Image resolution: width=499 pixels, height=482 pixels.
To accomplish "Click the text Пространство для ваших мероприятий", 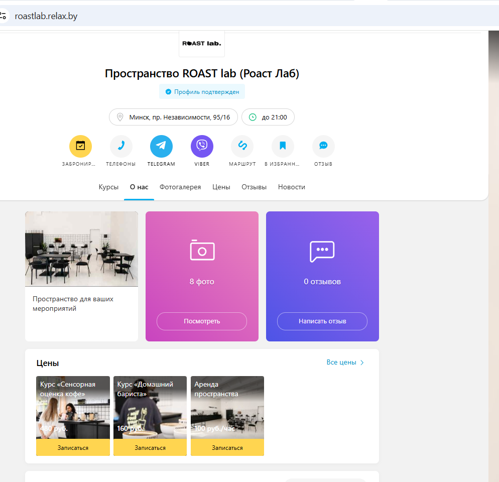I will 73,304.
